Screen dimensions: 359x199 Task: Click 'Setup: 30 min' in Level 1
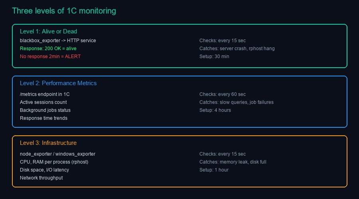point(214,57)
